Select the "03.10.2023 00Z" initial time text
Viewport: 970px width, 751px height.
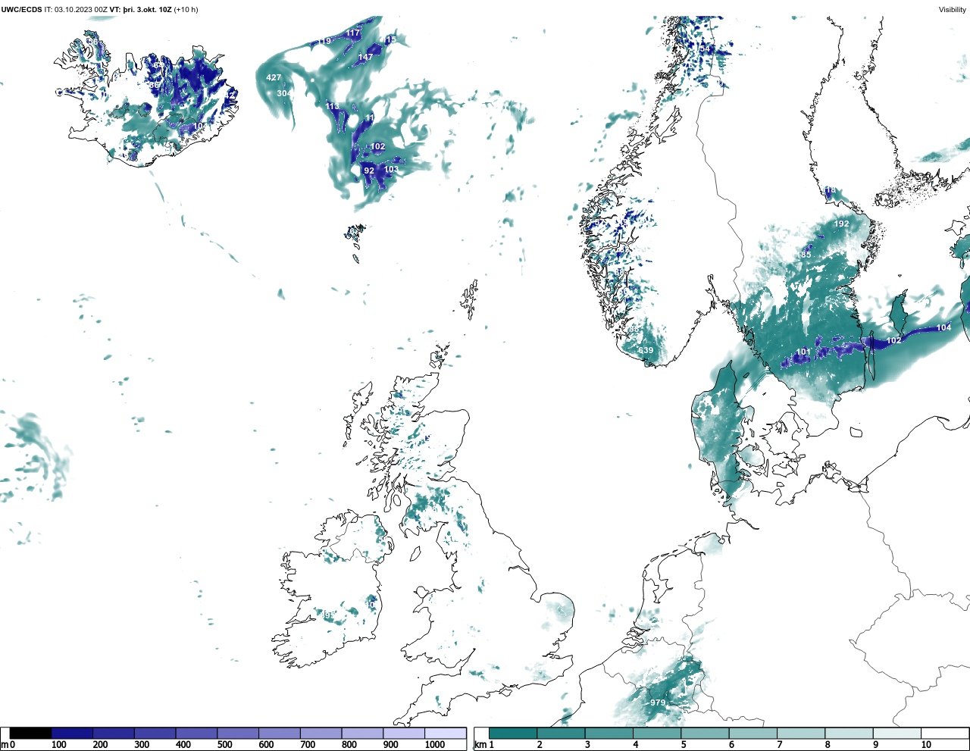[x=80, y=10]
